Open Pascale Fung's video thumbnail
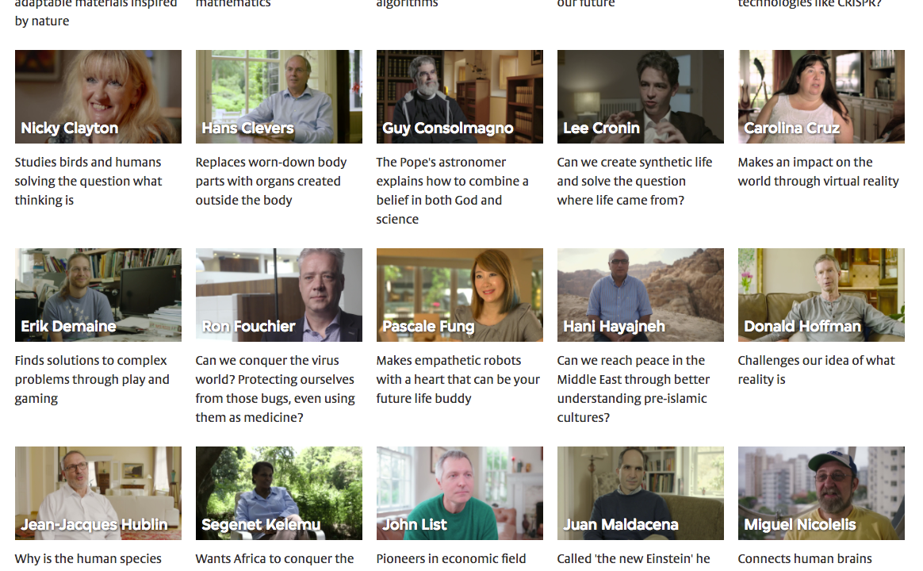The height and width of the screenshot is (571, 923). pos(460,295)
